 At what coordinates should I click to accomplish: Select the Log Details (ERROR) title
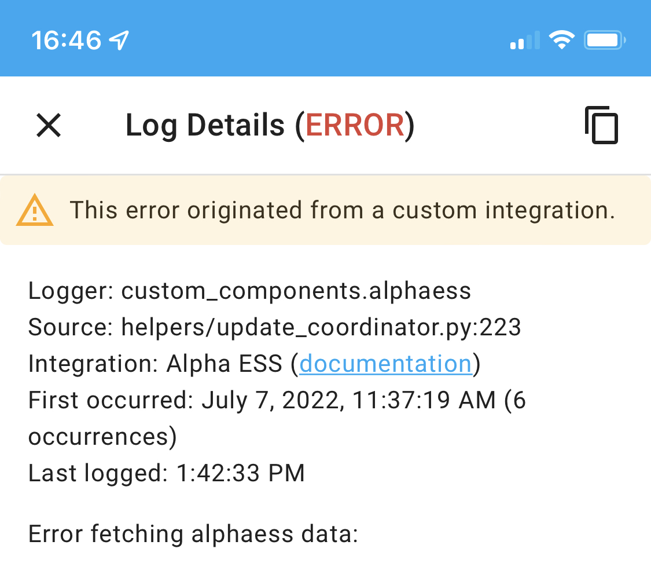coord(270,126)
